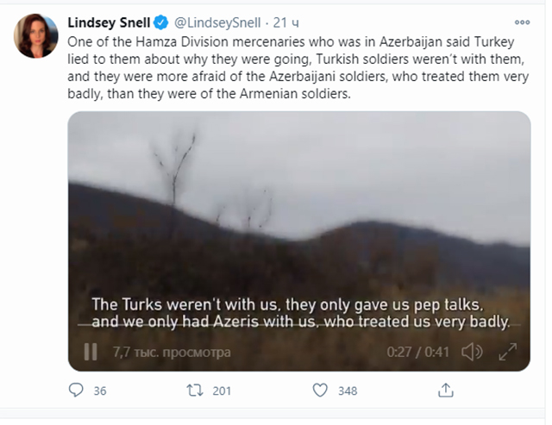Screen dimensions: 552x425
Task: Retweet this post via arrows icon
Action: (195, 391)
